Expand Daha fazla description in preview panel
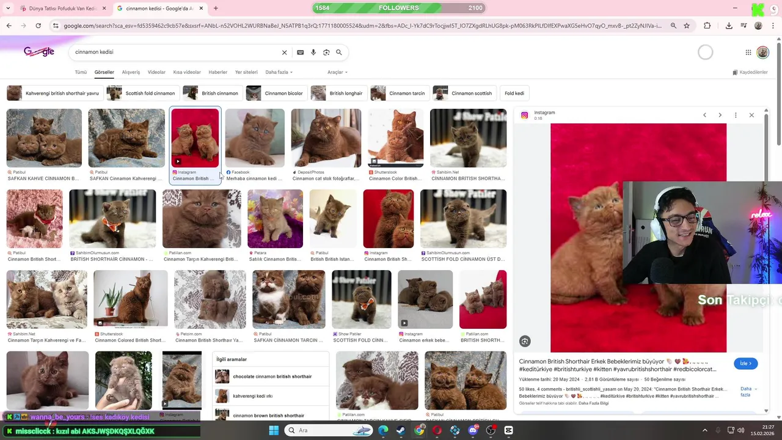The image size is (782, 440). tap(748, 392)
